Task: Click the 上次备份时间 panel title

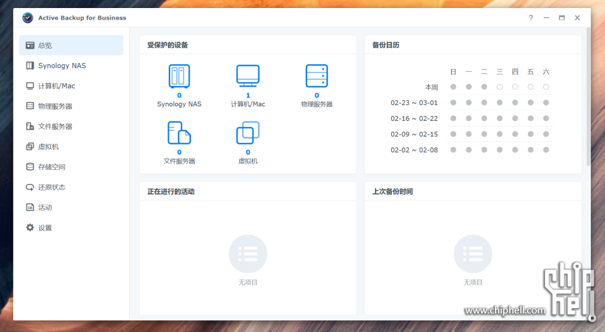Action: click(392, 191)
